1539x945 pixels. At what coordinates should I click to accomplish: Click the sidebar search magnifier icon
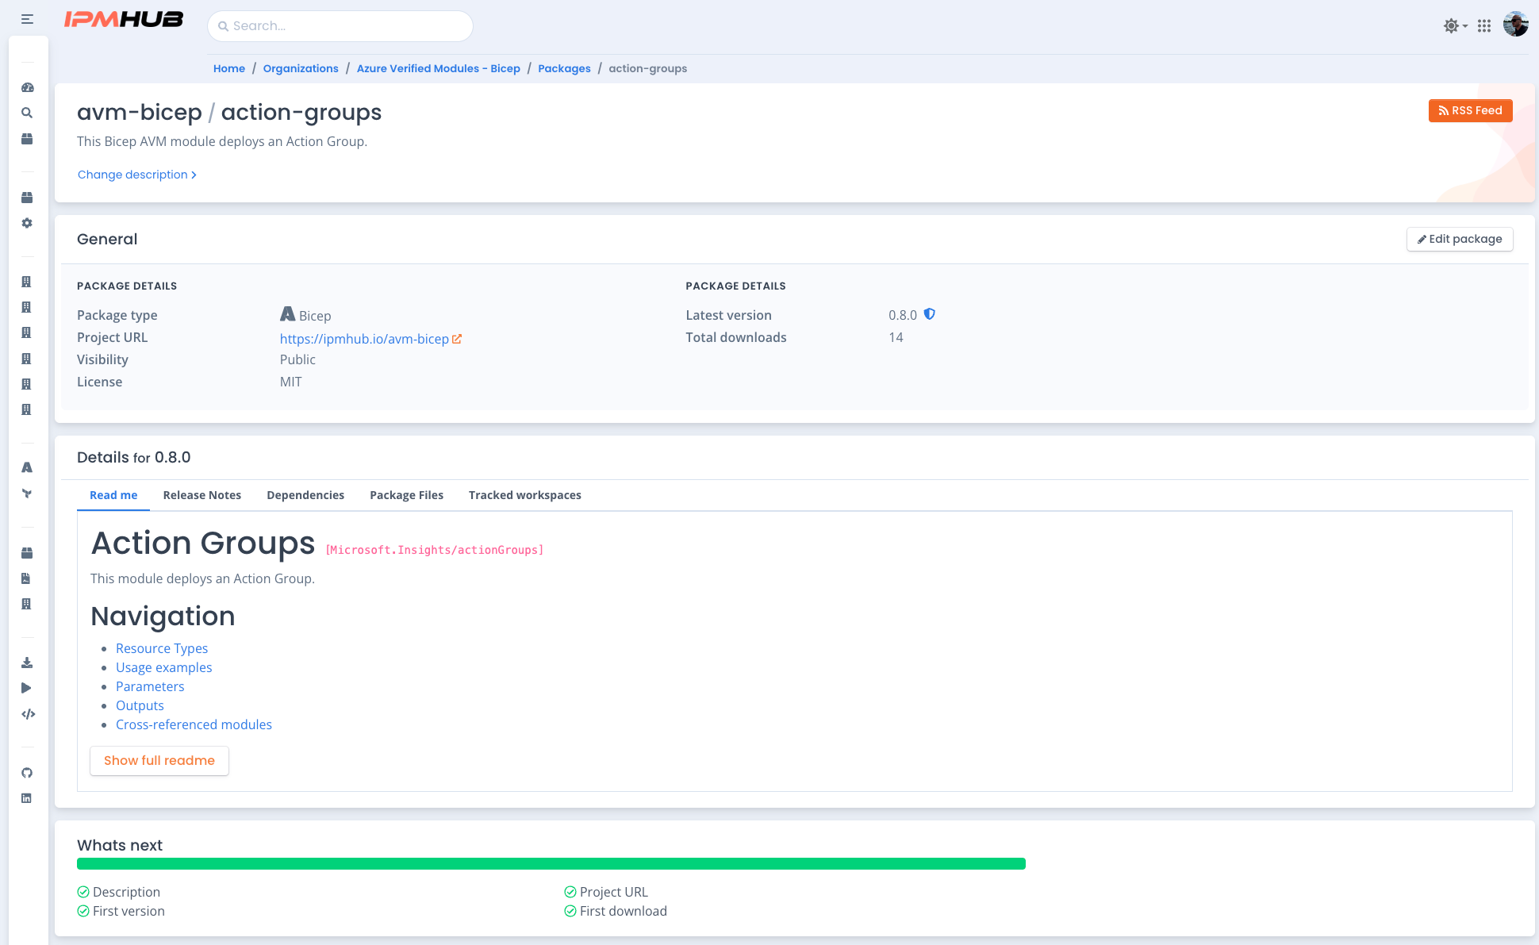(27, 113)
